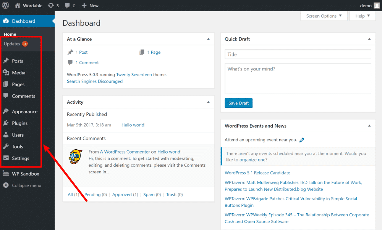
Task: Open WPWeekly Episode 345 news link
Action: pos(297,218)
